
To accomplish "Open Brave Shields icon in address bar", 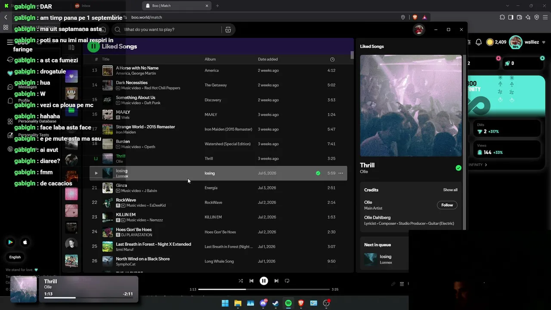I will [x=415, y=17].
